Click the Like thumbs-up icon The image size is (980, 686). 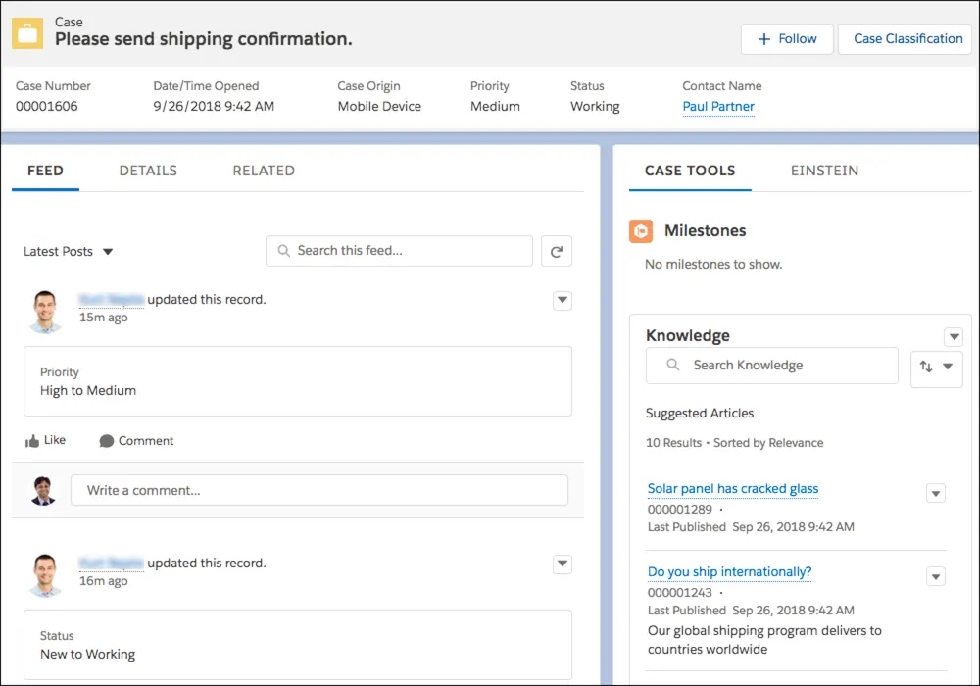pyautogui.click(x=32, y=441)
